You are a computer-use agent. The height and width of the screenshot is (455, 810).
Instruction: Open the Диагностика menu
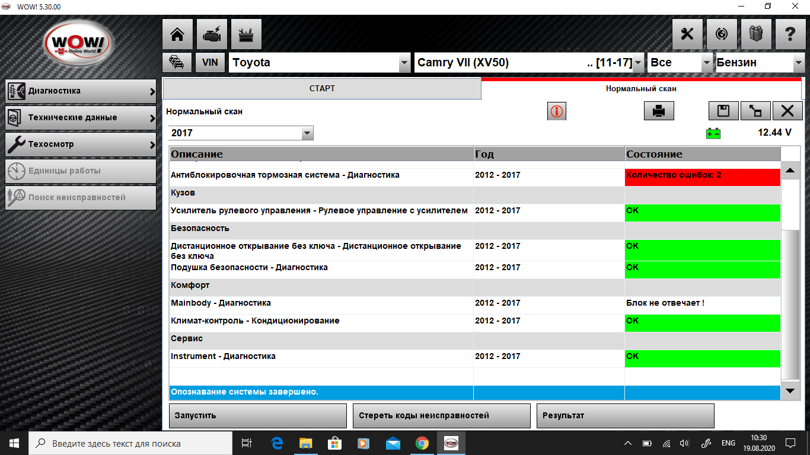81,91
